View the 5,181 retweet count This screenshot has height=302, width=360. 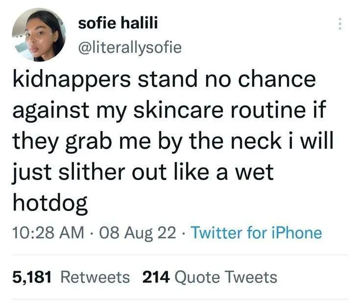tap(32, 277)
